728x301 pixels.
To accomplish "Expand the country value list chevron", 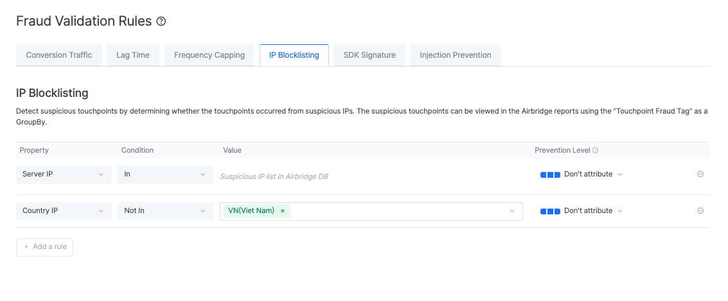I will (512, 211).
